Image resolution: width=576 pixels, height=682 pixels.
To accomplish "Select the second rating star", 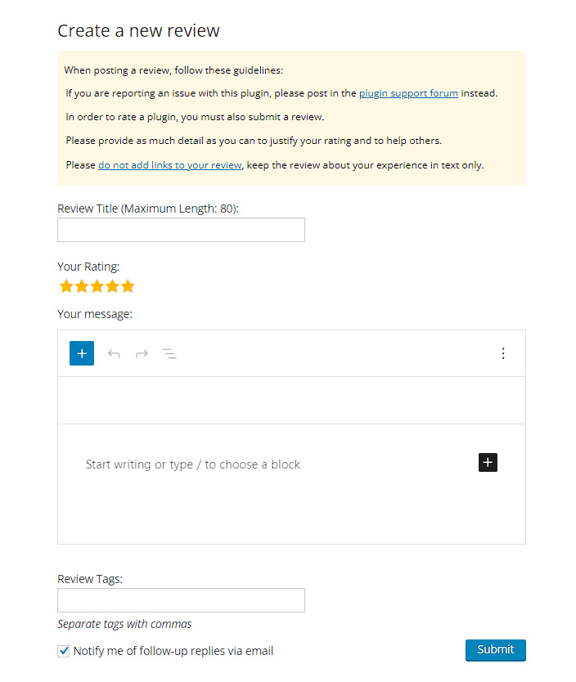I will pyautogui.click(x=82, y=286).
